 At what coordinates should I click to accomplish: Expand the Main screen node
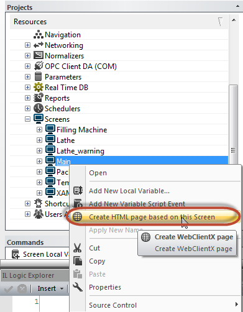[x=39, y=161]
